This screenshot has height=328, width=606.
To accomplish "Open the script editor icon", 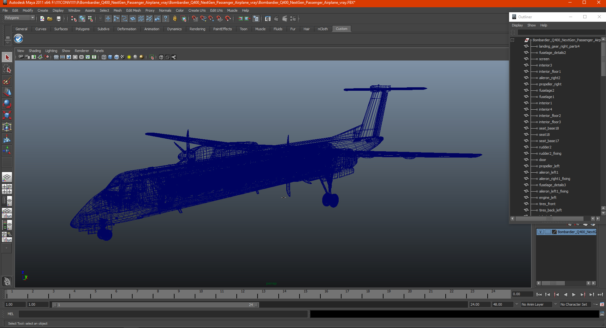I will [602, 314].
